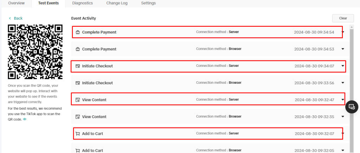360x153 pixels.
Task: Expand the Browser View Content event details
Action: (x=343, y=117)
